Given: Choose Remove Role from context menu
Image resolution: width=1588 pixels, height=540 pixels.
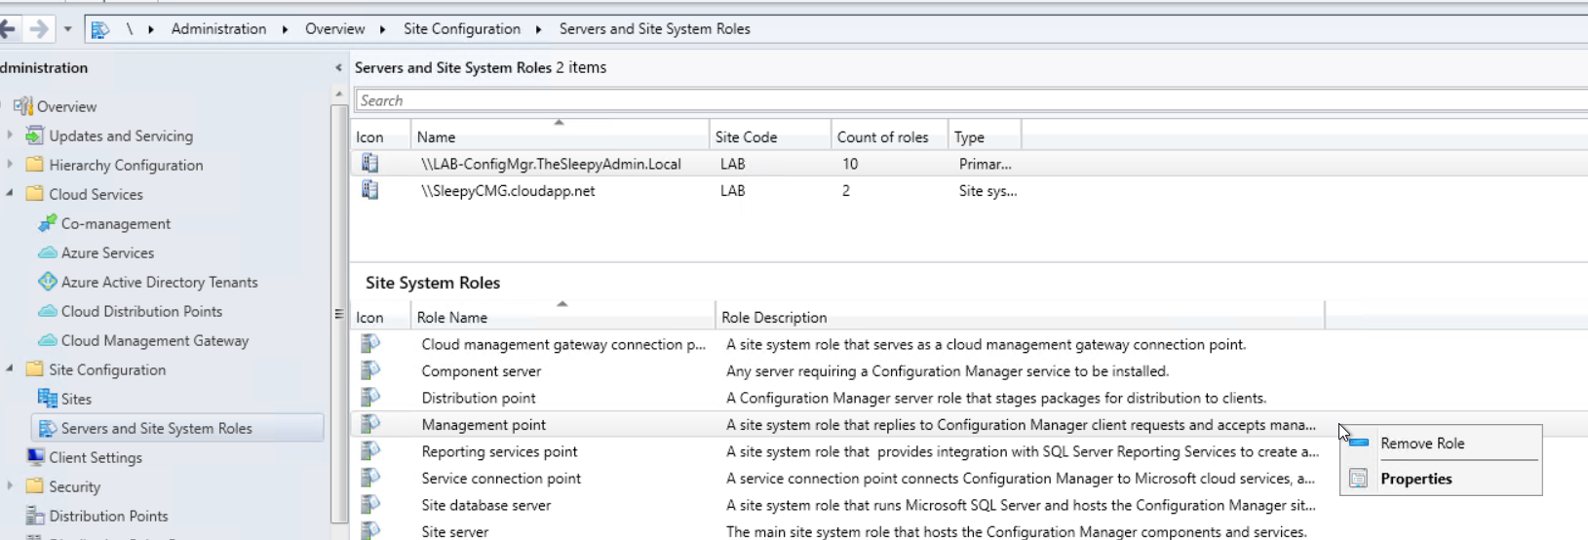Looking at the screenshot, I should (1421, 444).
